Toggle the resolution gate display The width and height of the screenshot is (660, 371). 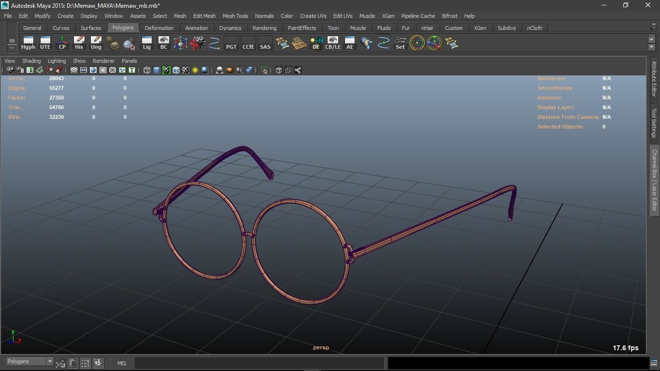coord(93,70)
